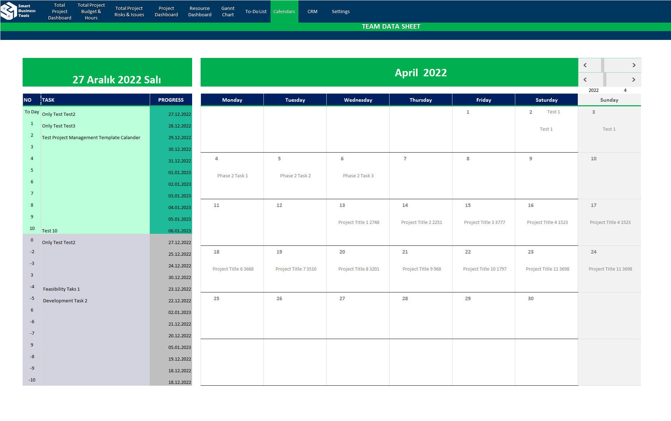Open the Gannt Chart view
The height and width of the screenshot is (421, 671).
[228, 11]
